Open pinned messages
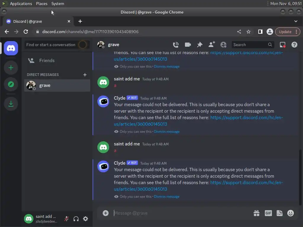303x227 pixels. [200, 45]
